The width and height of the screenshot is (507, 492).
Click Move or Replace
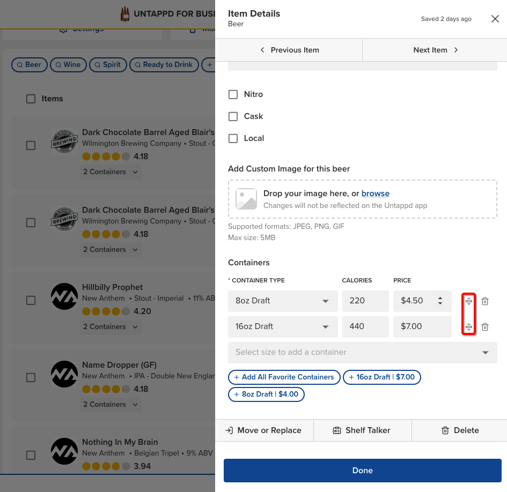tap(264, 430)
